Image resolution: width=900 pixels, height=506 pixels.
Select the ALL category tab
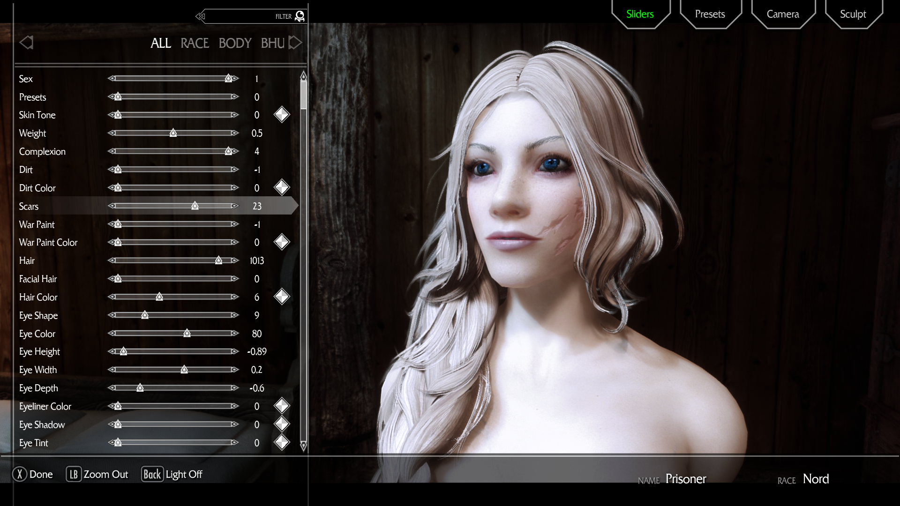pos(161,43)
